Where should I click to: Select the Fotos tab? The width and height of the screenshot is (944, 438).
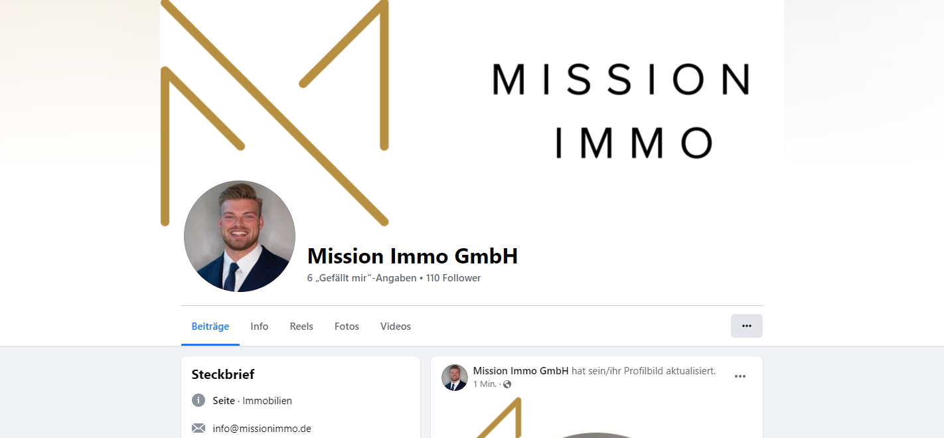pos(347,327)
